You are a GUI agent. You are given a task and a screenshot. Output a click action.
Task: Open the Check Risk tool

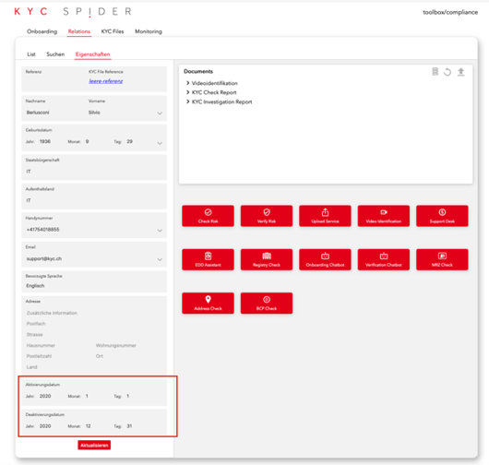[x=208, y=216]
